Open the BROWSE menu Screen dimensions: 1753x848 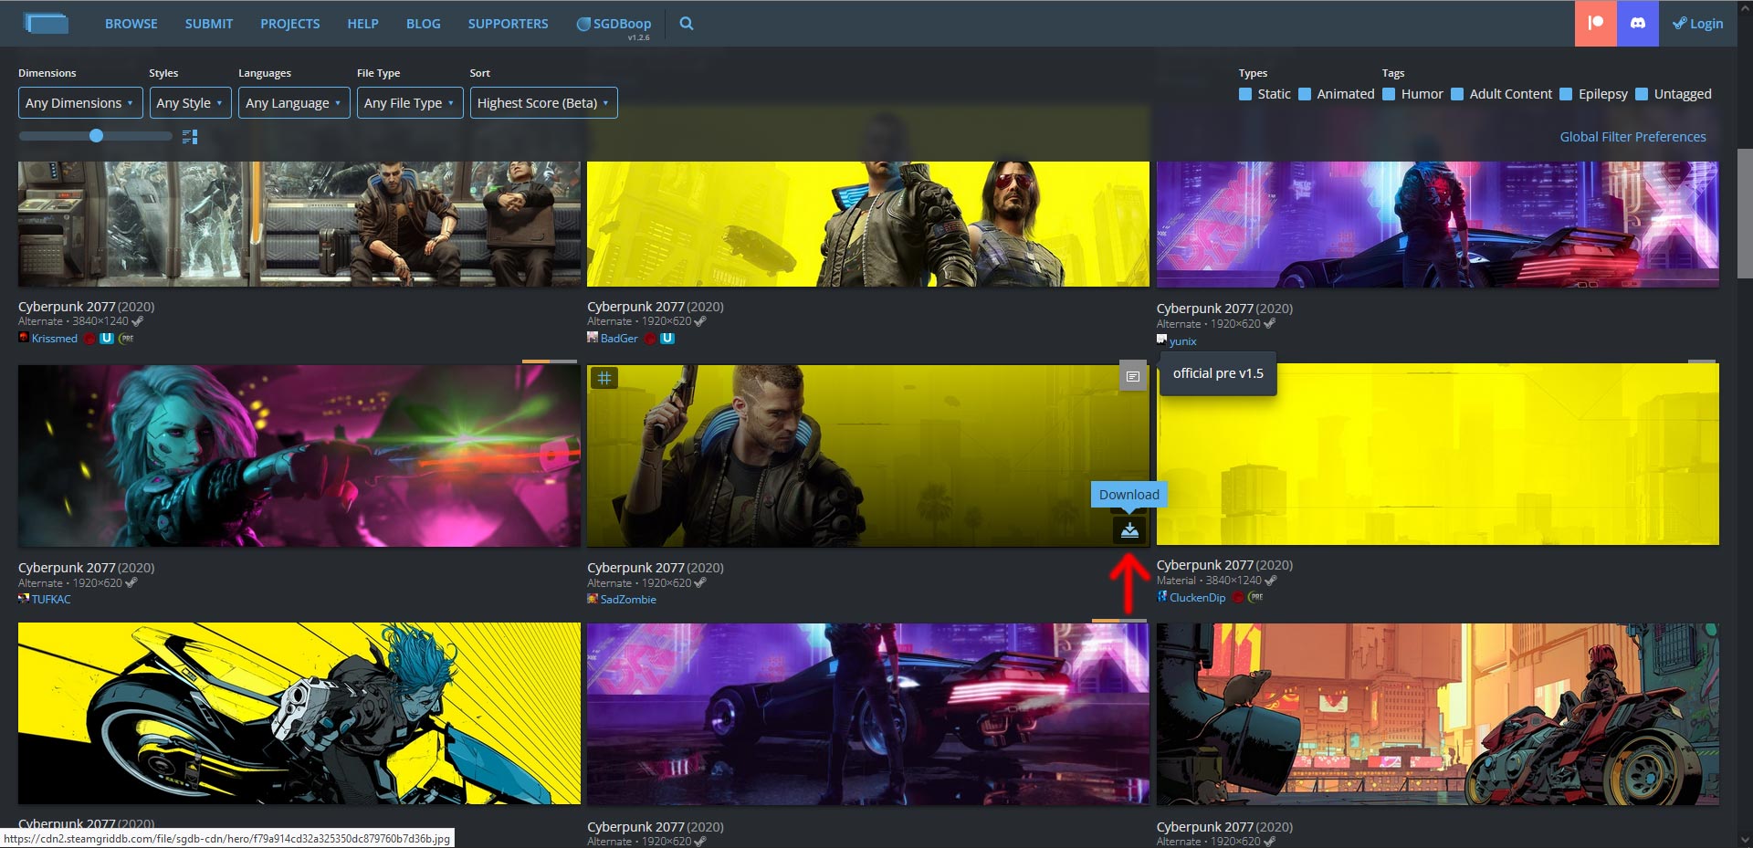131,24
